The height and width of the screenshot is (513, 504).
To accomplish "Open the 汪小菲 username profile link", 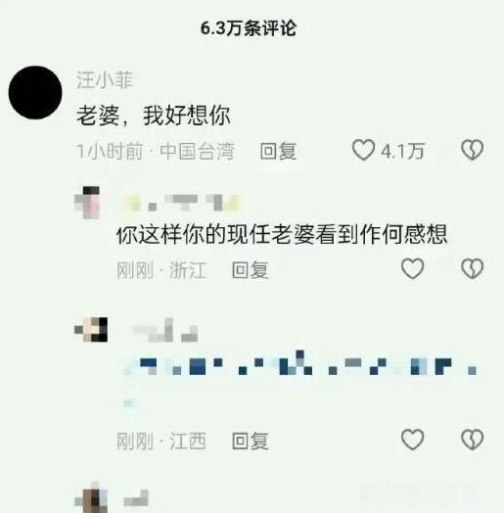I will click(x=105, y=80).
